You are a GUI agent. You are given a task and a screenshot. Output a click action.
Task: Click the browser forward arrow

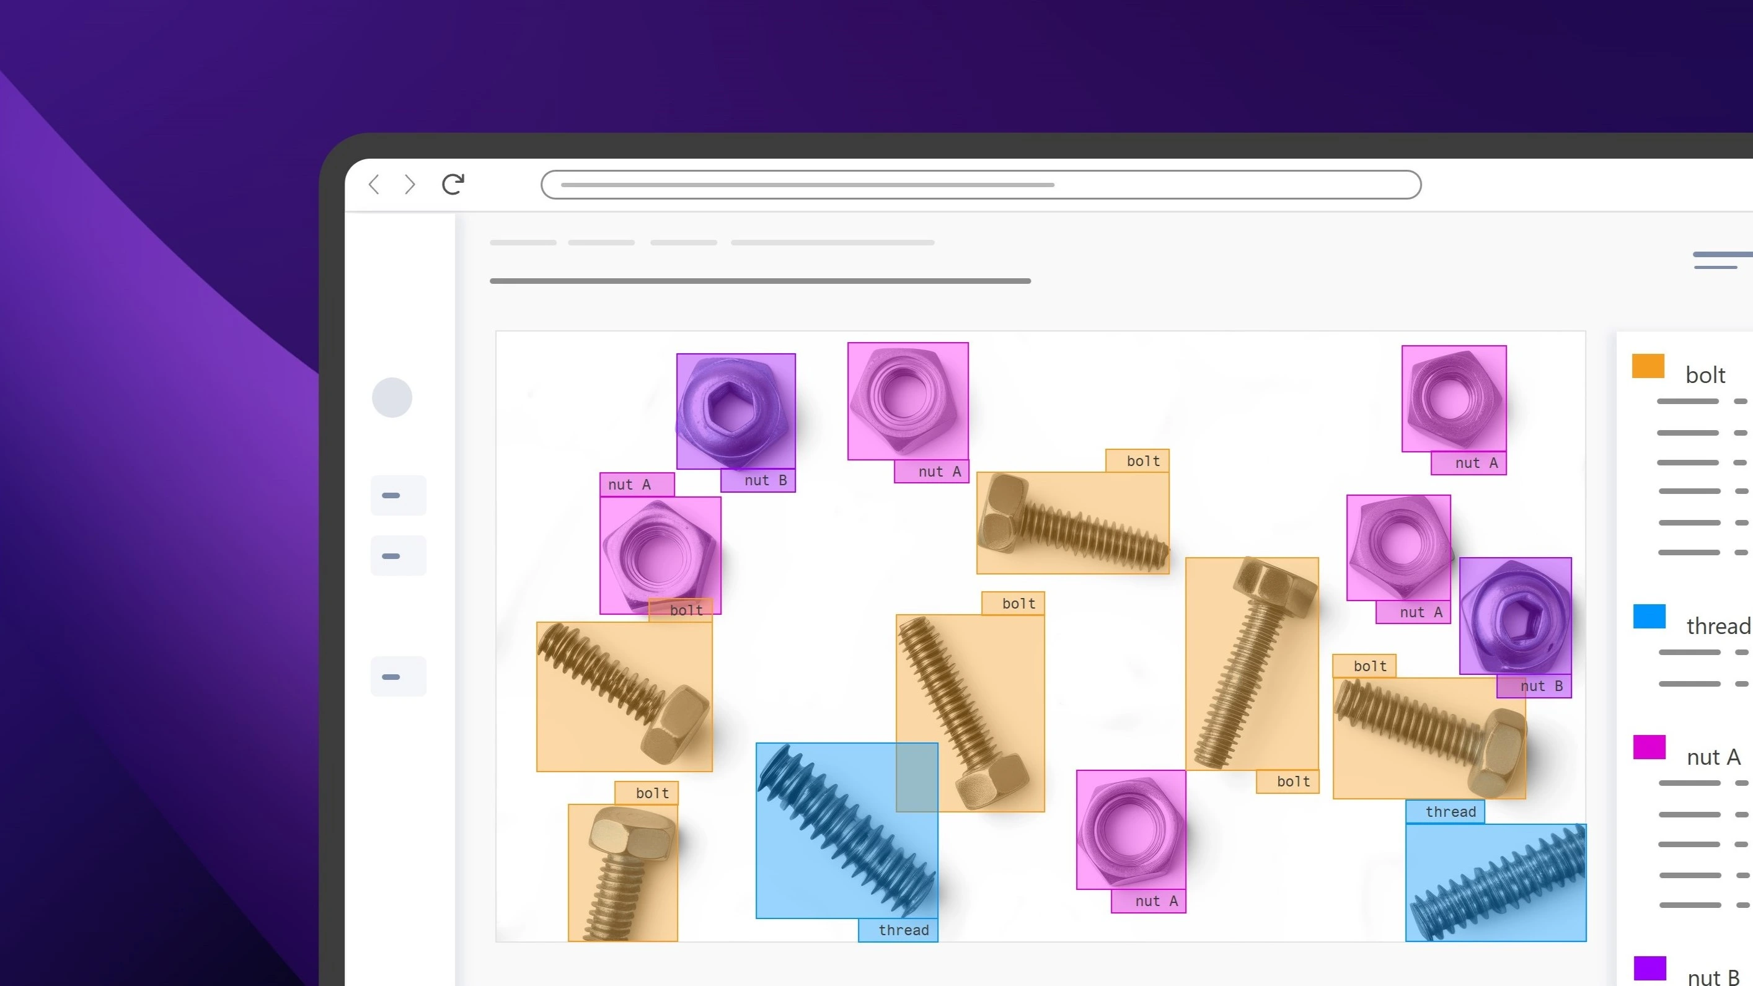coord(410,185)
